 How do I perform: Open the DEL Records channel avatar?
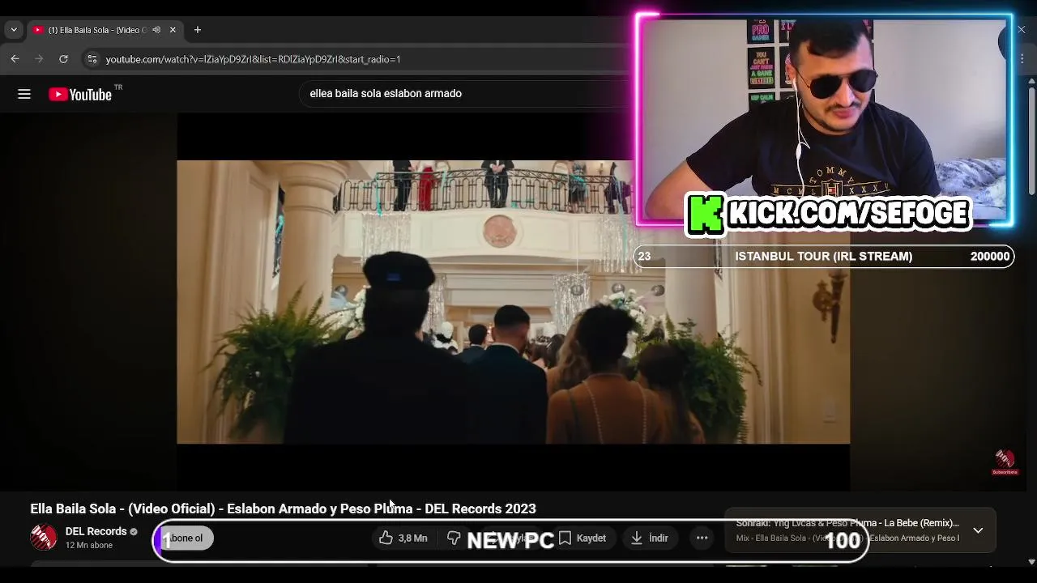(x=44, y=538)
